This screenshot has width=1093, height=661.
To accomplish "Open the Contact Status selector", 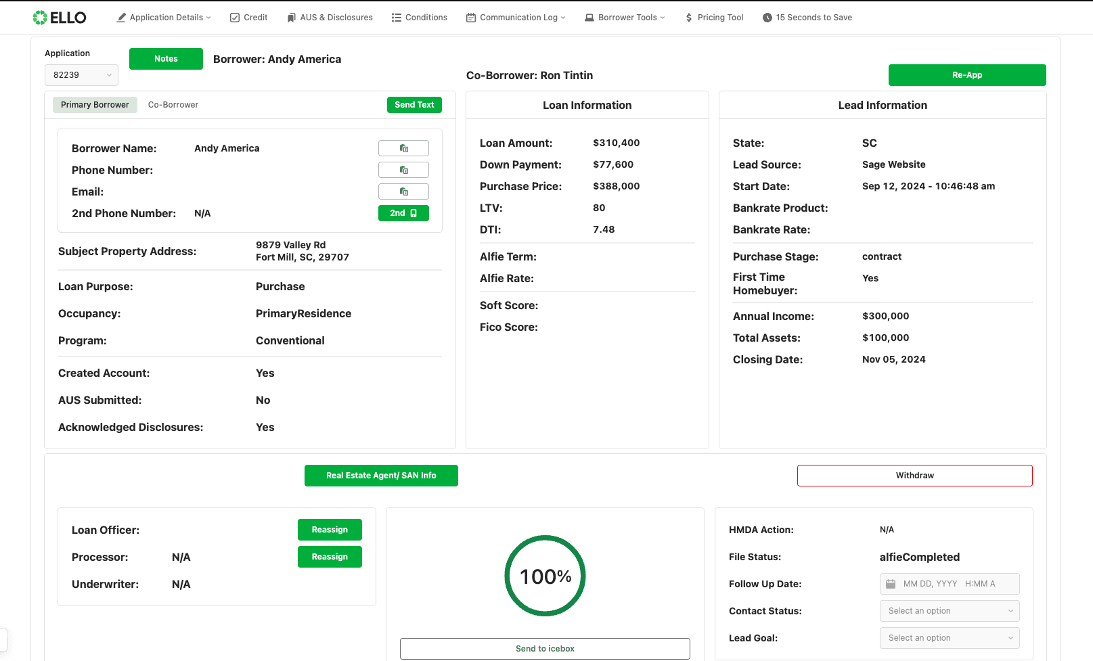I will (949, 610).
